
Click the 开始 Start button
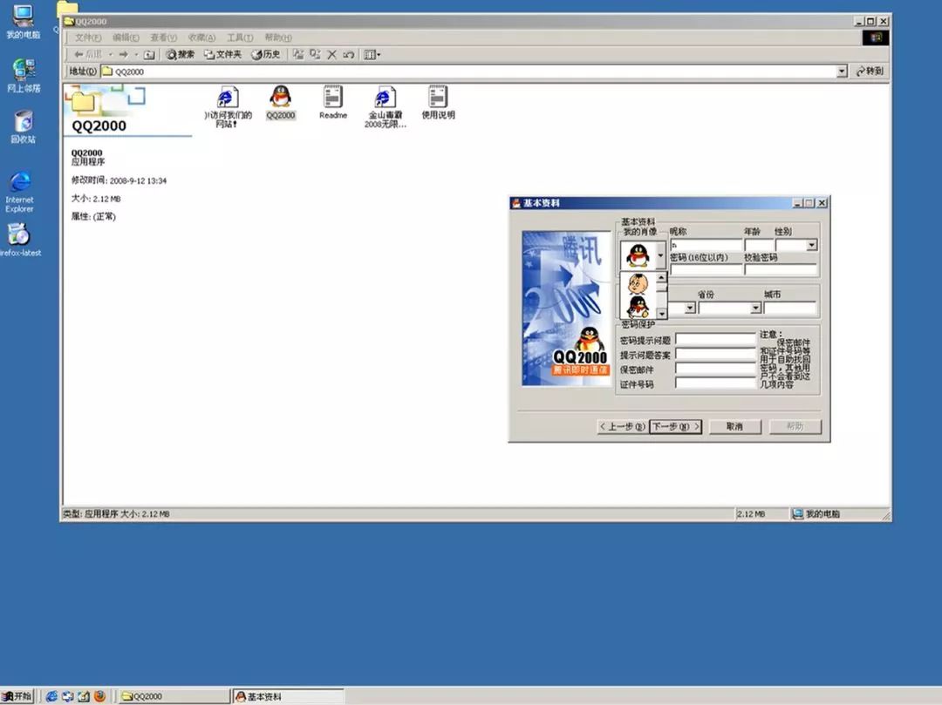17,696
